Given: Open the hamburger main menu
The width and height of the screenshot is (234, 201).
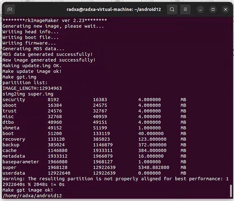Looking at the screenshot, I should coord(185,10).
